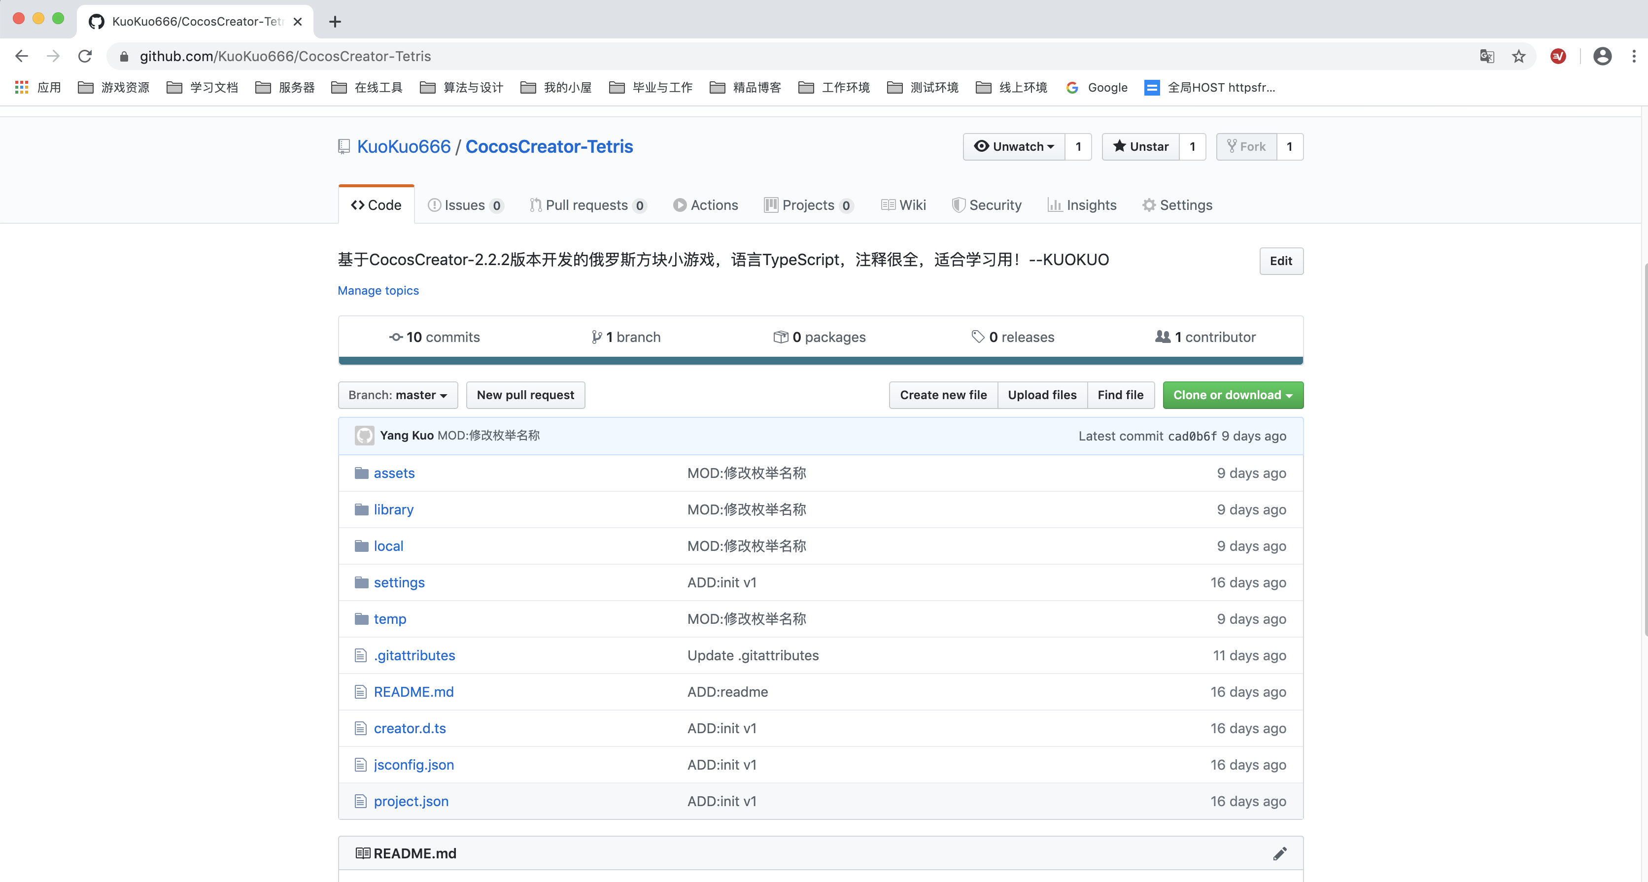Click the language breakdown color bar
The height and width of the screenshot is (882, 1648).
click(820, 361)
